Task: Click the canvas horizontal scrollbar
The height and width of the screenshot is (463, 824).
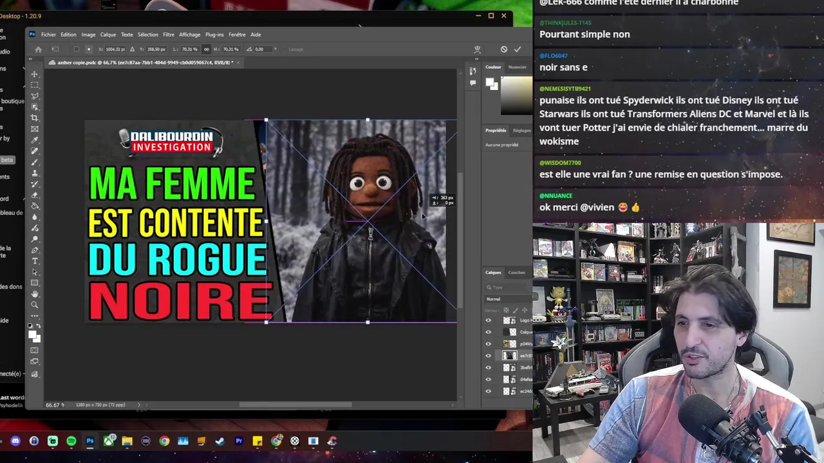Action: pyautogui.click(x=295, y=404)
